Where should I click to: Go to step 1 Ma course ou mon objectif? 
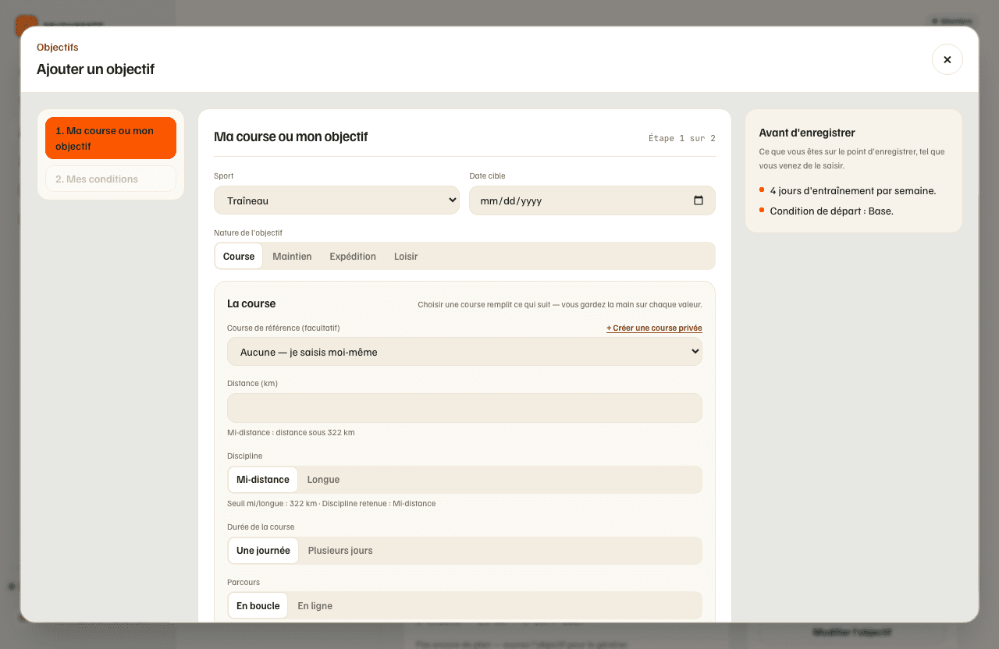click(x=111, y=138)
